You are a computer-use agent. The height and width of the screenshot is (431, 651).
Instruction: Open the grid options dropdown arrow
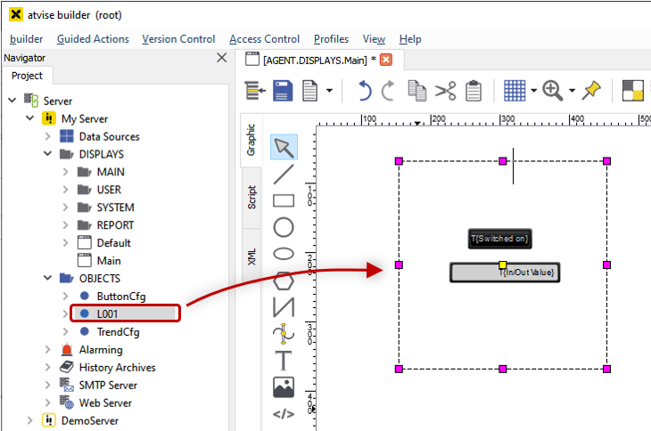533,91
